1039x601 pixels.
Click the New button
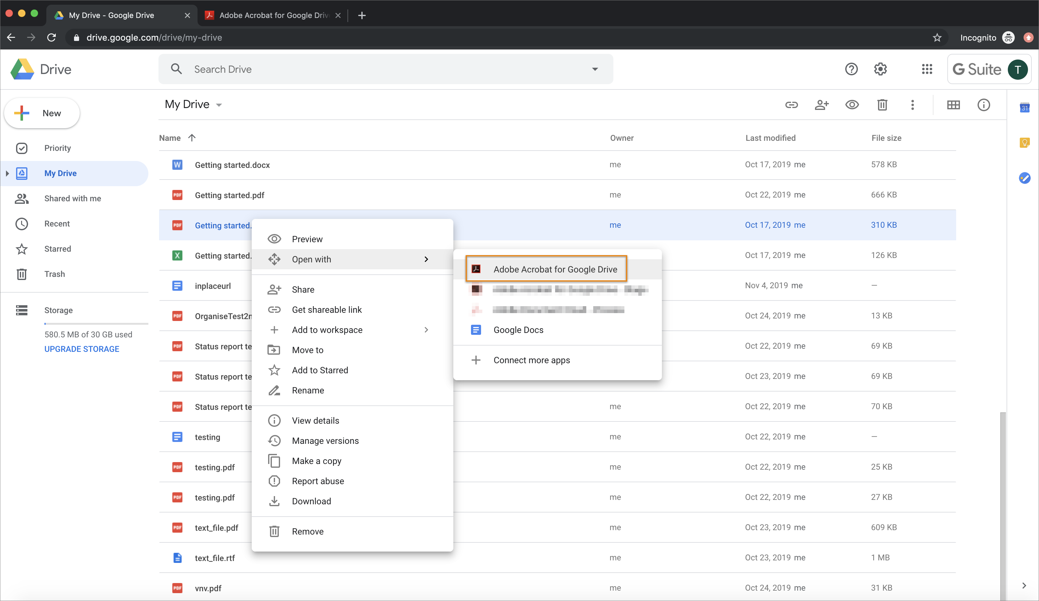tap(42, 113)
